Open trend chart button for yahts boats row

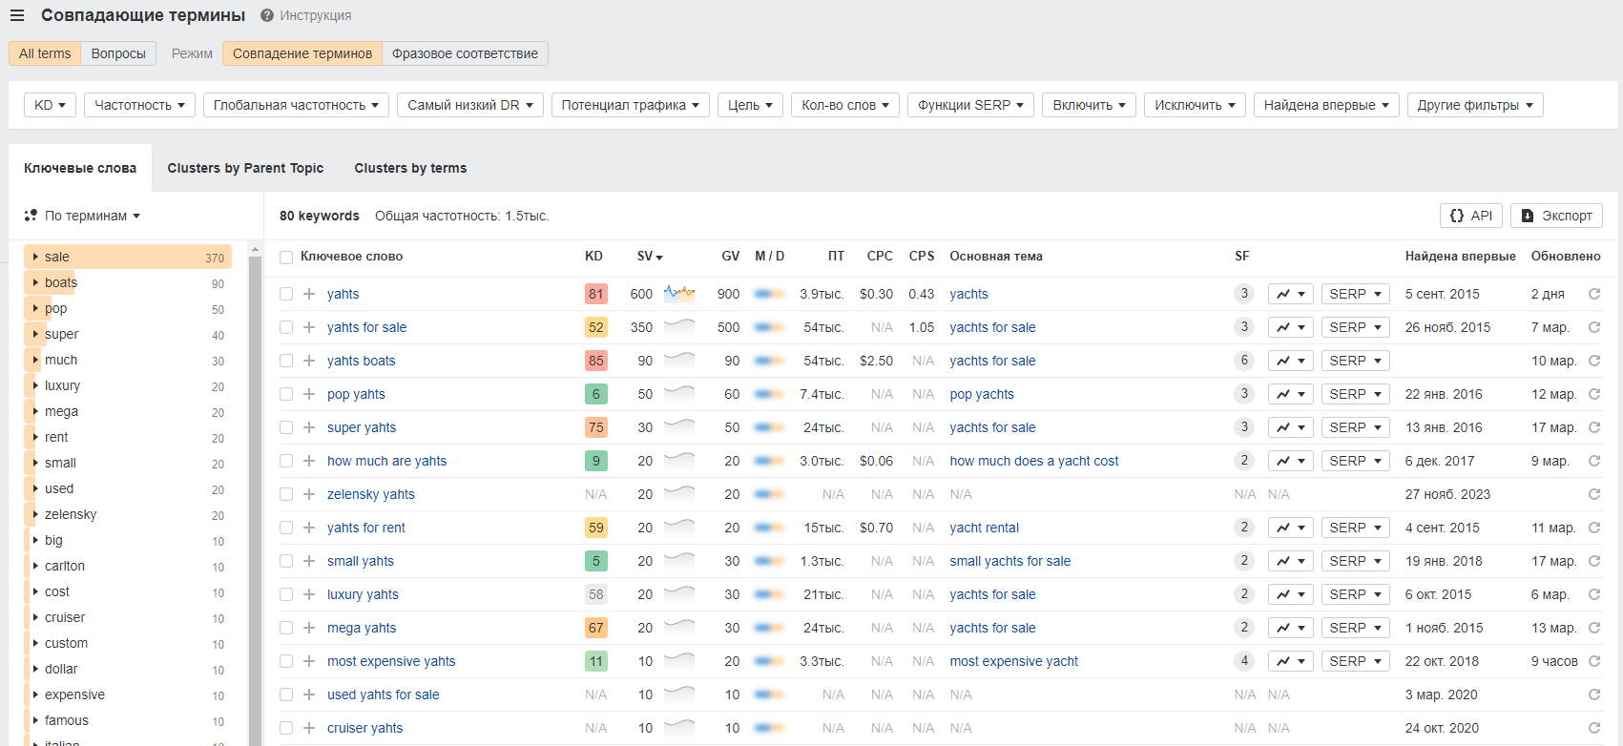click(1291, 361)
